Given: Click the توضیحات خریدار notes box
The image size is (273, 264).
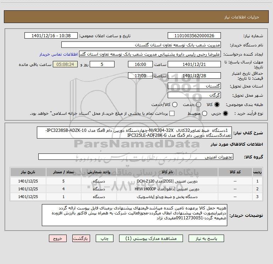Looking at the screenshot, I should 134,215.
